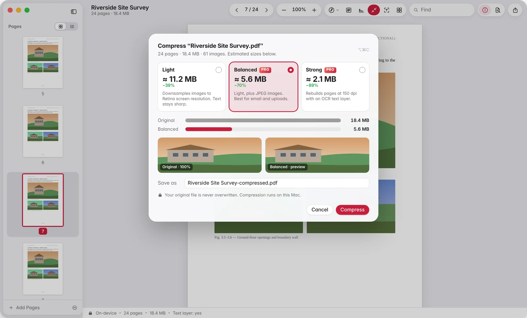Click the Find search field
Viewport: 527px width, 318px height.
[x=442, y=10]
